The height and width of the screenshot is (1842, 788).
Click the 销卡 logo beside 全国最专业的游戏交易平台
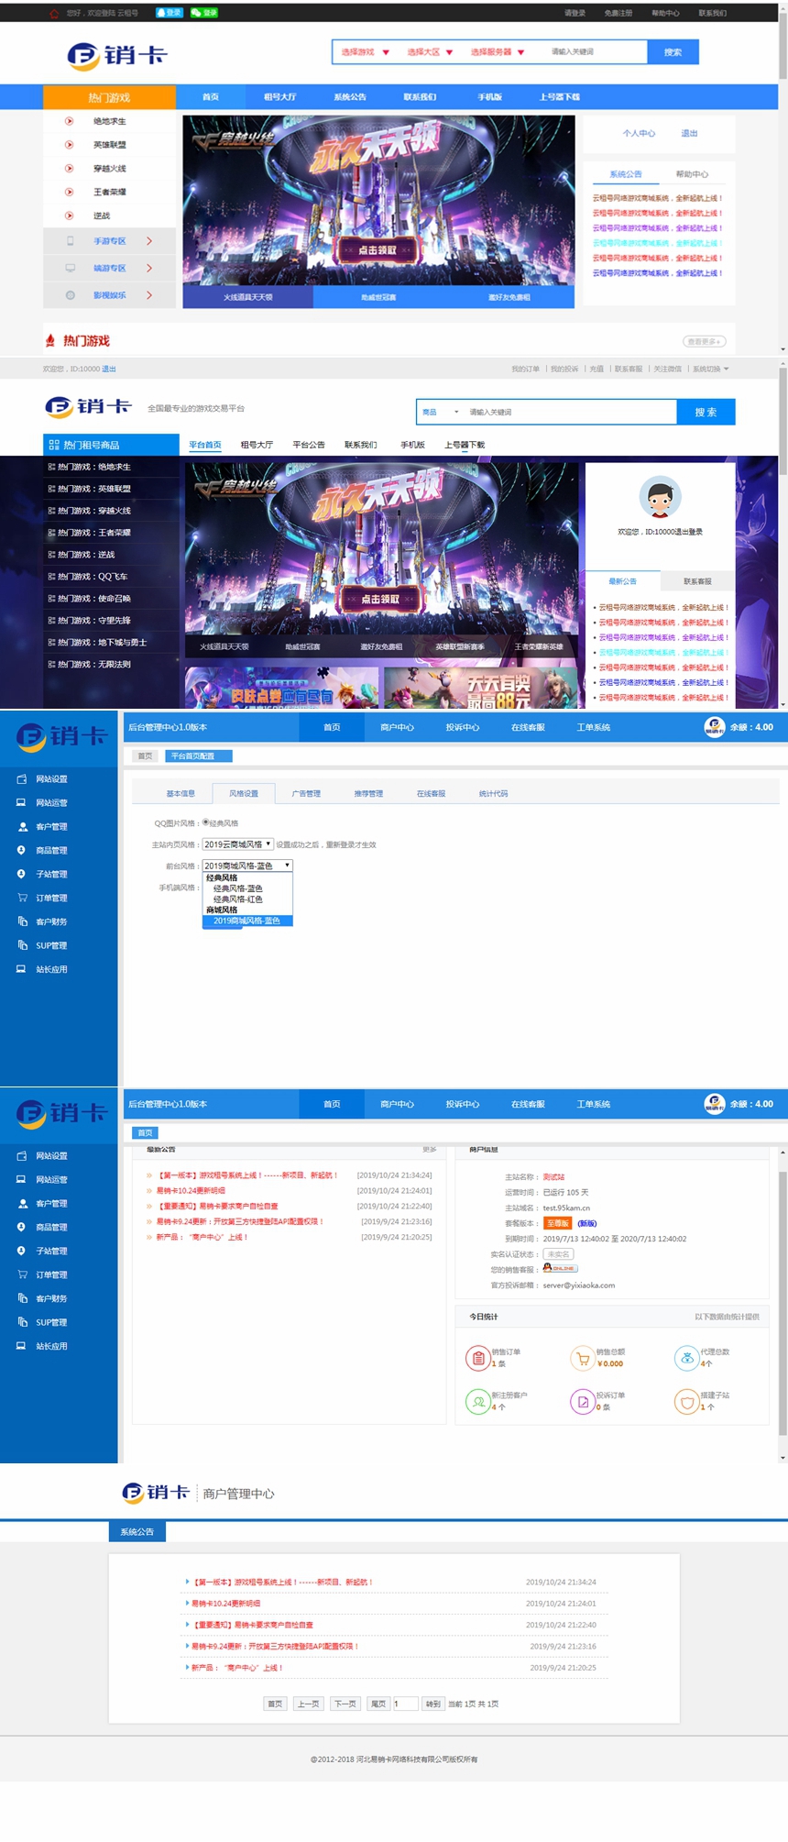(x=89, y=407)
